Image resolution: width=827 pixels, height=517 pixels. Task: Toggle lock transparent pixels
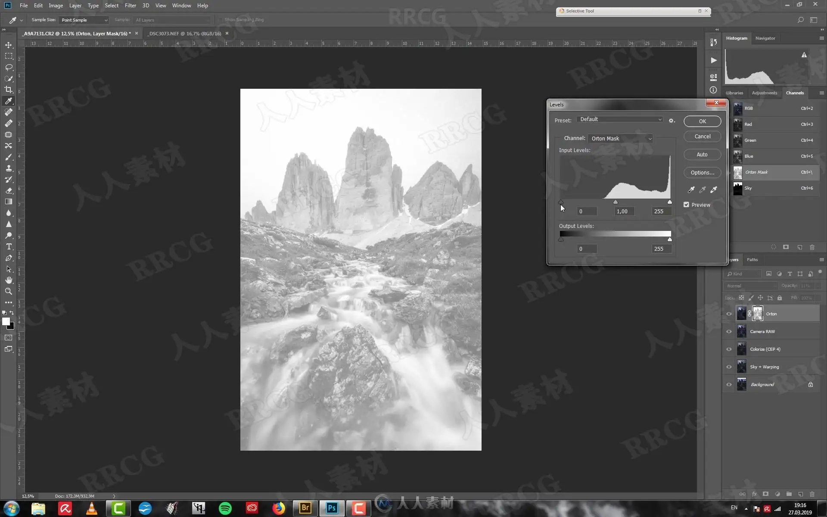tap(741, 298)
